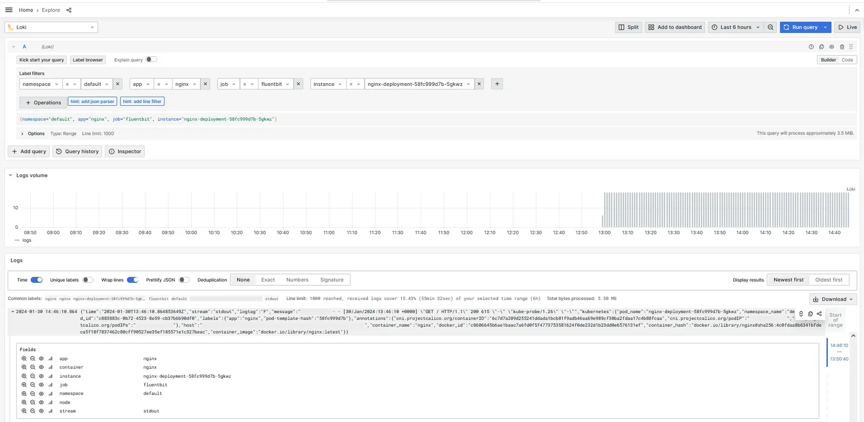Select Numbers deduplication
This screenshot has height=422, width=864.
click(x=298, y=280)
